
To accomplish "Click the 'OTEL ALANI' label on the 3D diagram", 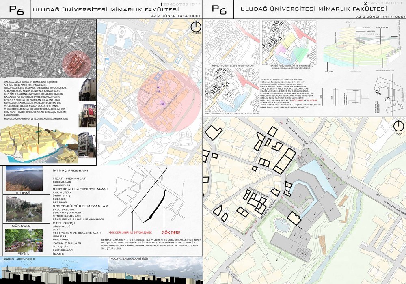I will [351, 22].
